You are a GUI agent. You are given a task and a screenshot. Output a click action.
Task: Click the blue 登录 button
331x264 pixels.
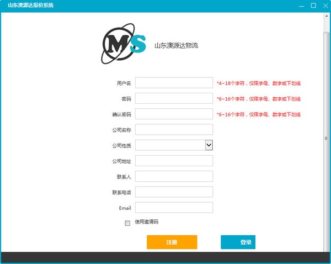(238, 242)
